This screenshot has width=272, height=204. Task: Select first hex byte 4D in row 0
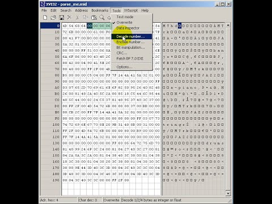click(x=65, y=25)
